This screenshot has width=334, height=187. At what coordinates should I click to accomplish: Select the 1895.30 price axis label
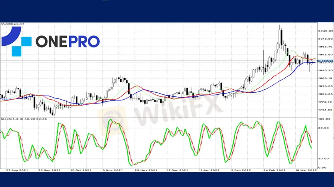tap(326, 70)
